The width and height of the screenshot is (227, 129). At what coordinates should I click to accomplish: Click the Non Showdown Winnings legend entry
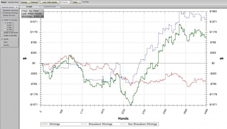pos(139,124)
